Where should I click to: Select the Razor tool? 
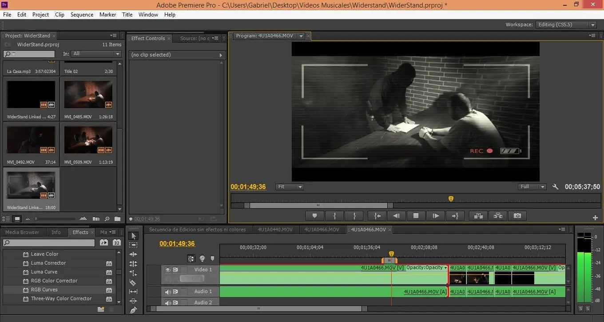click(134, 282)
